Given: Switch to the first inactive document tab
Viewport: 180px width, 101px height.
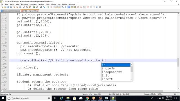Looking at the screenshot, I should click(x=10, y=11).
